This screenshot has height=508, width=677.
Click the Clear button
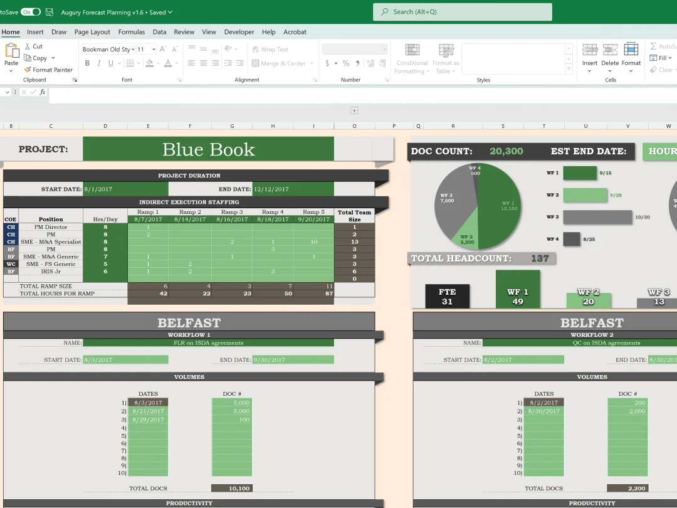(x=663, y=70)
